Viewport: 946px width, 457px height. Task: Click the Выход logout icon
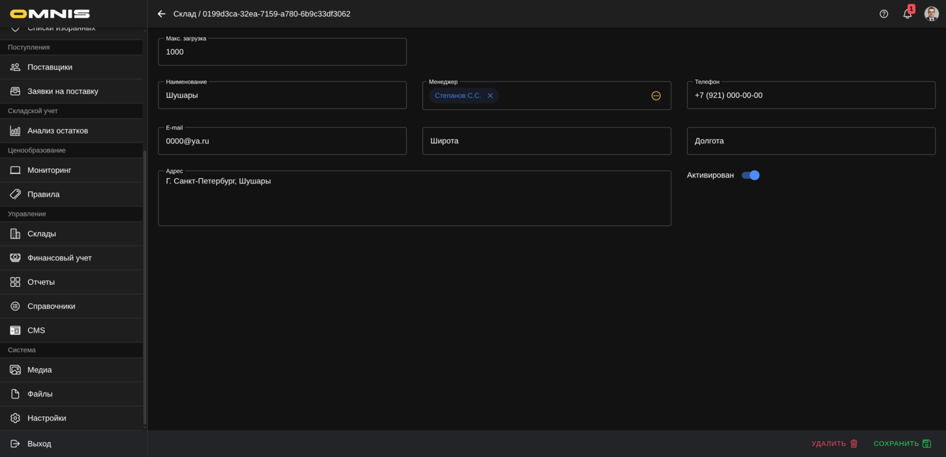[15, 444]
